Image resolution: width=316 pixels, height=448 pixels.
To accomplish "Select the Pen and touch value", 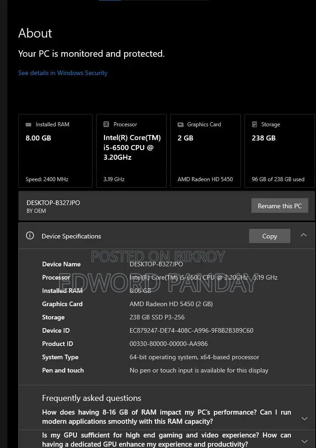I will click(x=199, y=370).
